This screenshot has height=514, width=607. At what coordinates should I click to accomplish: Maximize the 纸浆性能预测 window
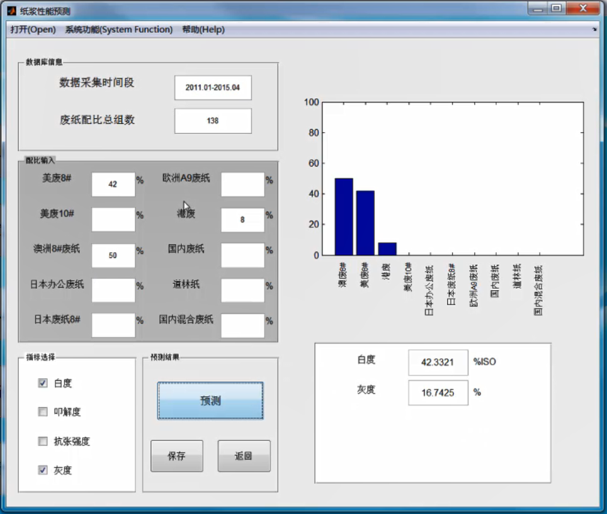click(x=556, y=8)
